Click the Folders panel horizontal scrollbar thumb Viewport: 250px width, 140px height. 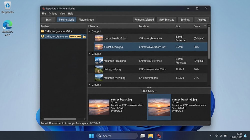click(x=60, y=119)
